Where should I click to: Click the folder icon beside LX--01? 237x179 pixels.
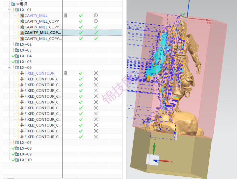[x=17, y=10]
